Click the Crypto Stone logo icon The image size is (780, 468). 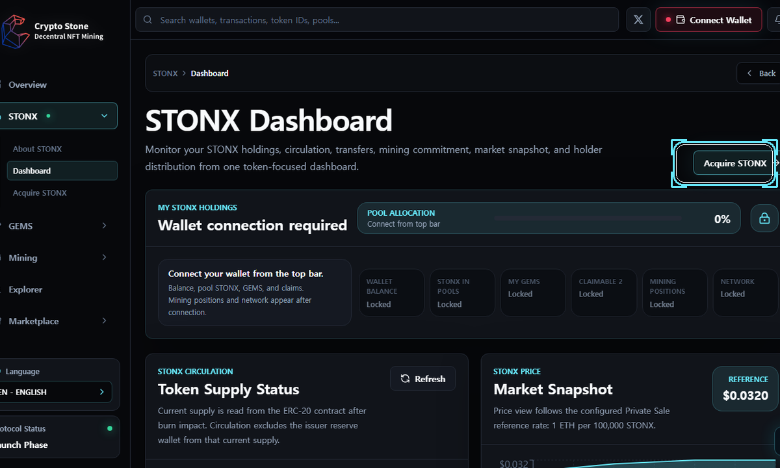coord(15,31)
